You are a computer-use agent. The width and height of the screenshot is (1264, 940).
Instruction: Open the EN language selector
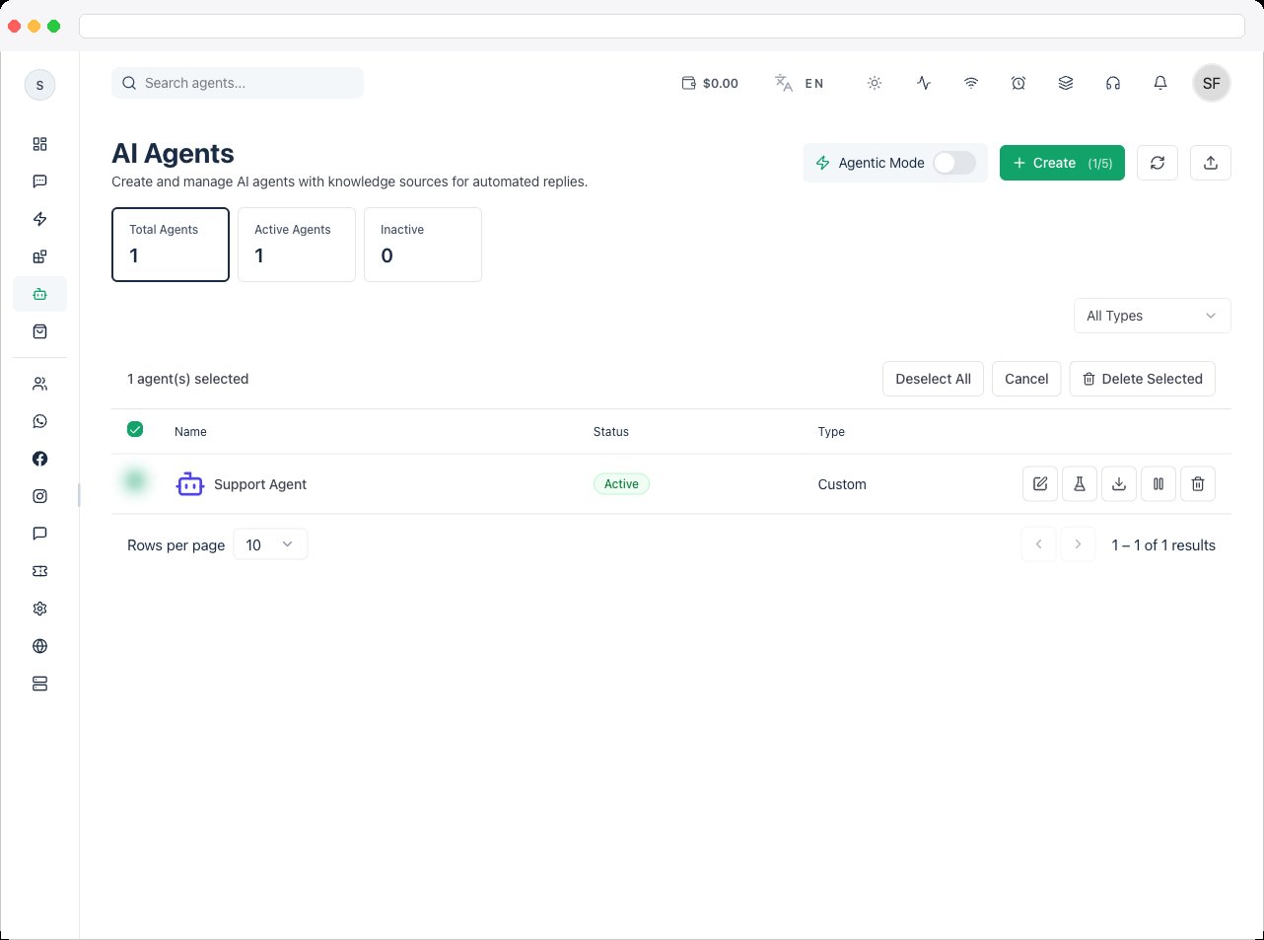(800, 83)
